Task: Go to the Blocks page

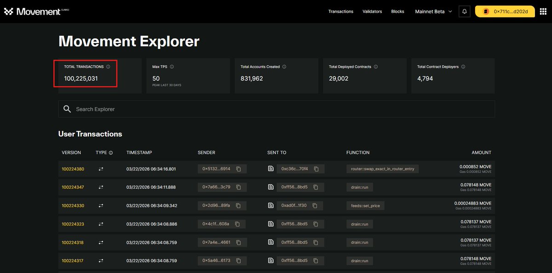Action: tap(397, 11)
